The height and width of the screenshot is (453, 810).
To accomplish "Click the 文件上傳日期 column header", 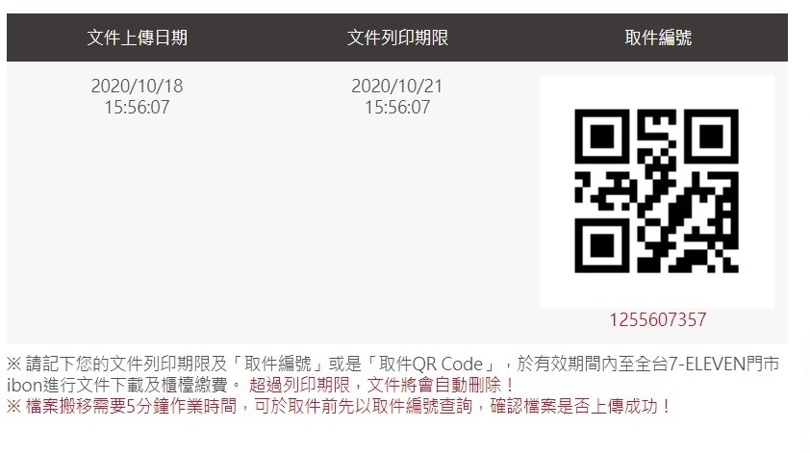I will [137, 38].
